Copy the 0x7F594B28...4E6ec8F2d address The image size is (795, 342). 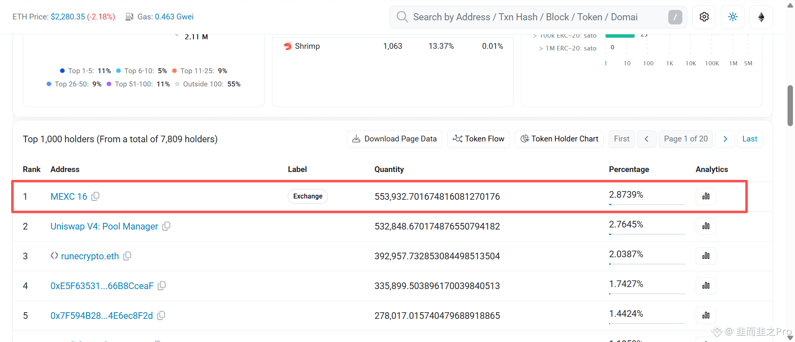[161, 316]
